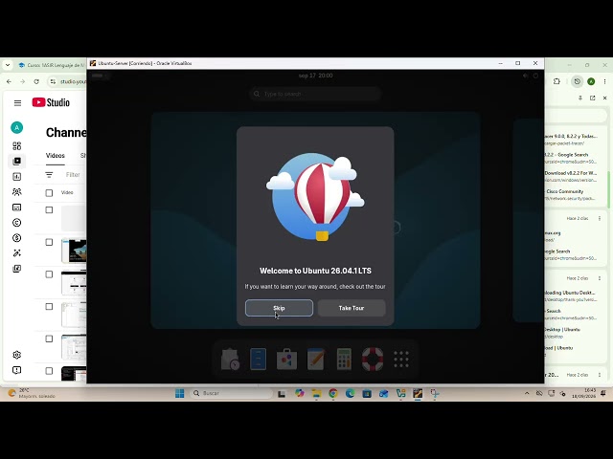Open the Calculator icon in Ubuntu dock

[344, 360]
